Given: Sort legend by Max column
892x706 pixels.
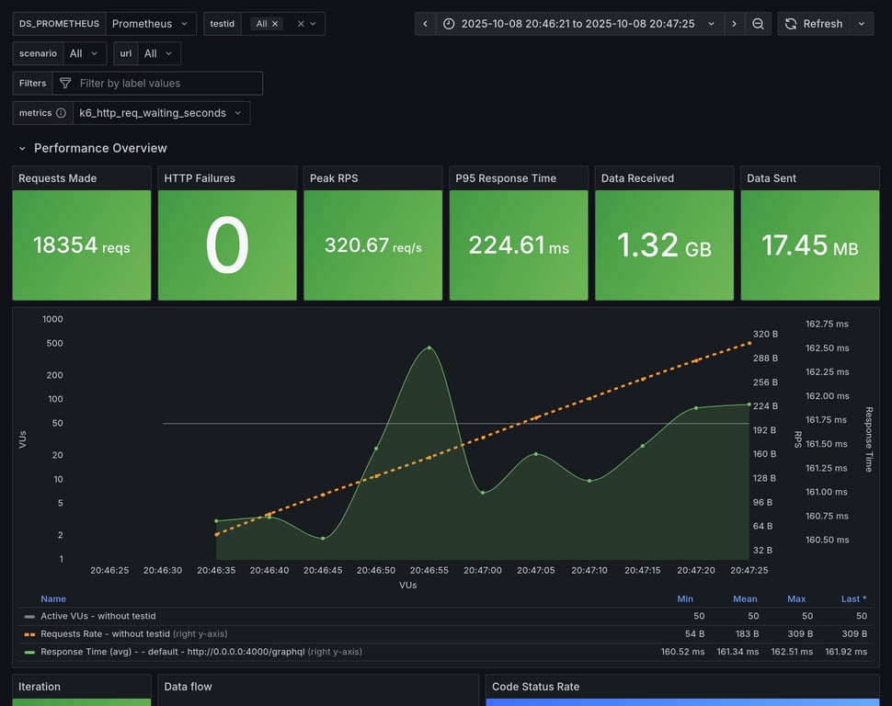Looking at the screenshot, I should click(796, 598).
